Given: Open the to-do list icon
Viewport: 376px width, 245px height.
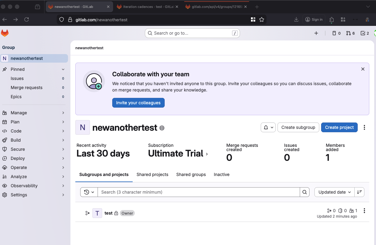Looking at the screenshot, I should [x=365, y=33].
